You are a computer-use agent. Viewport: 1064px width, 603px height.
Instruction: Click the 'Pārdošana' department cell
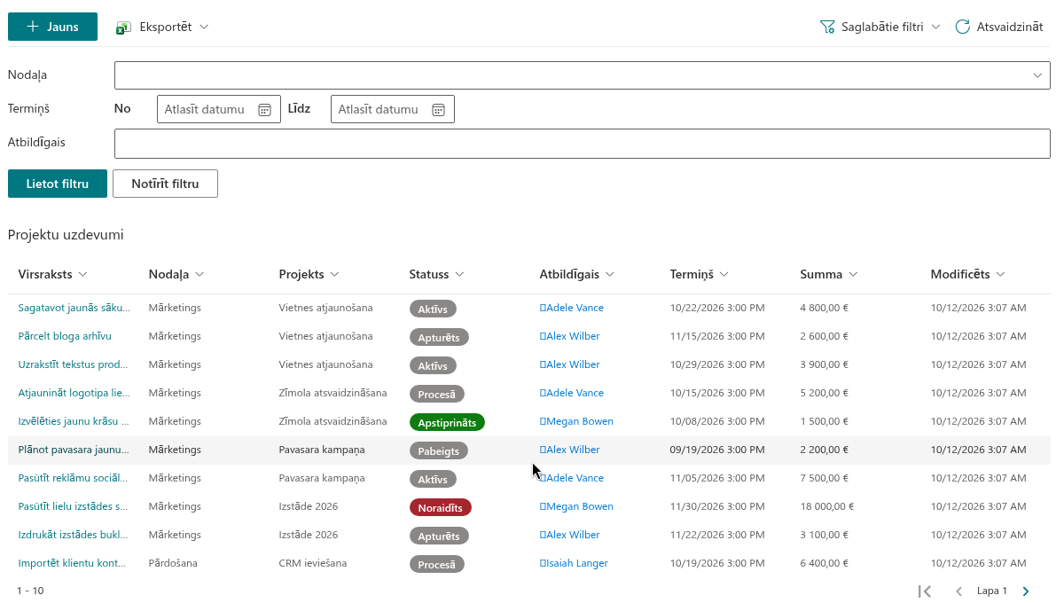173,563
